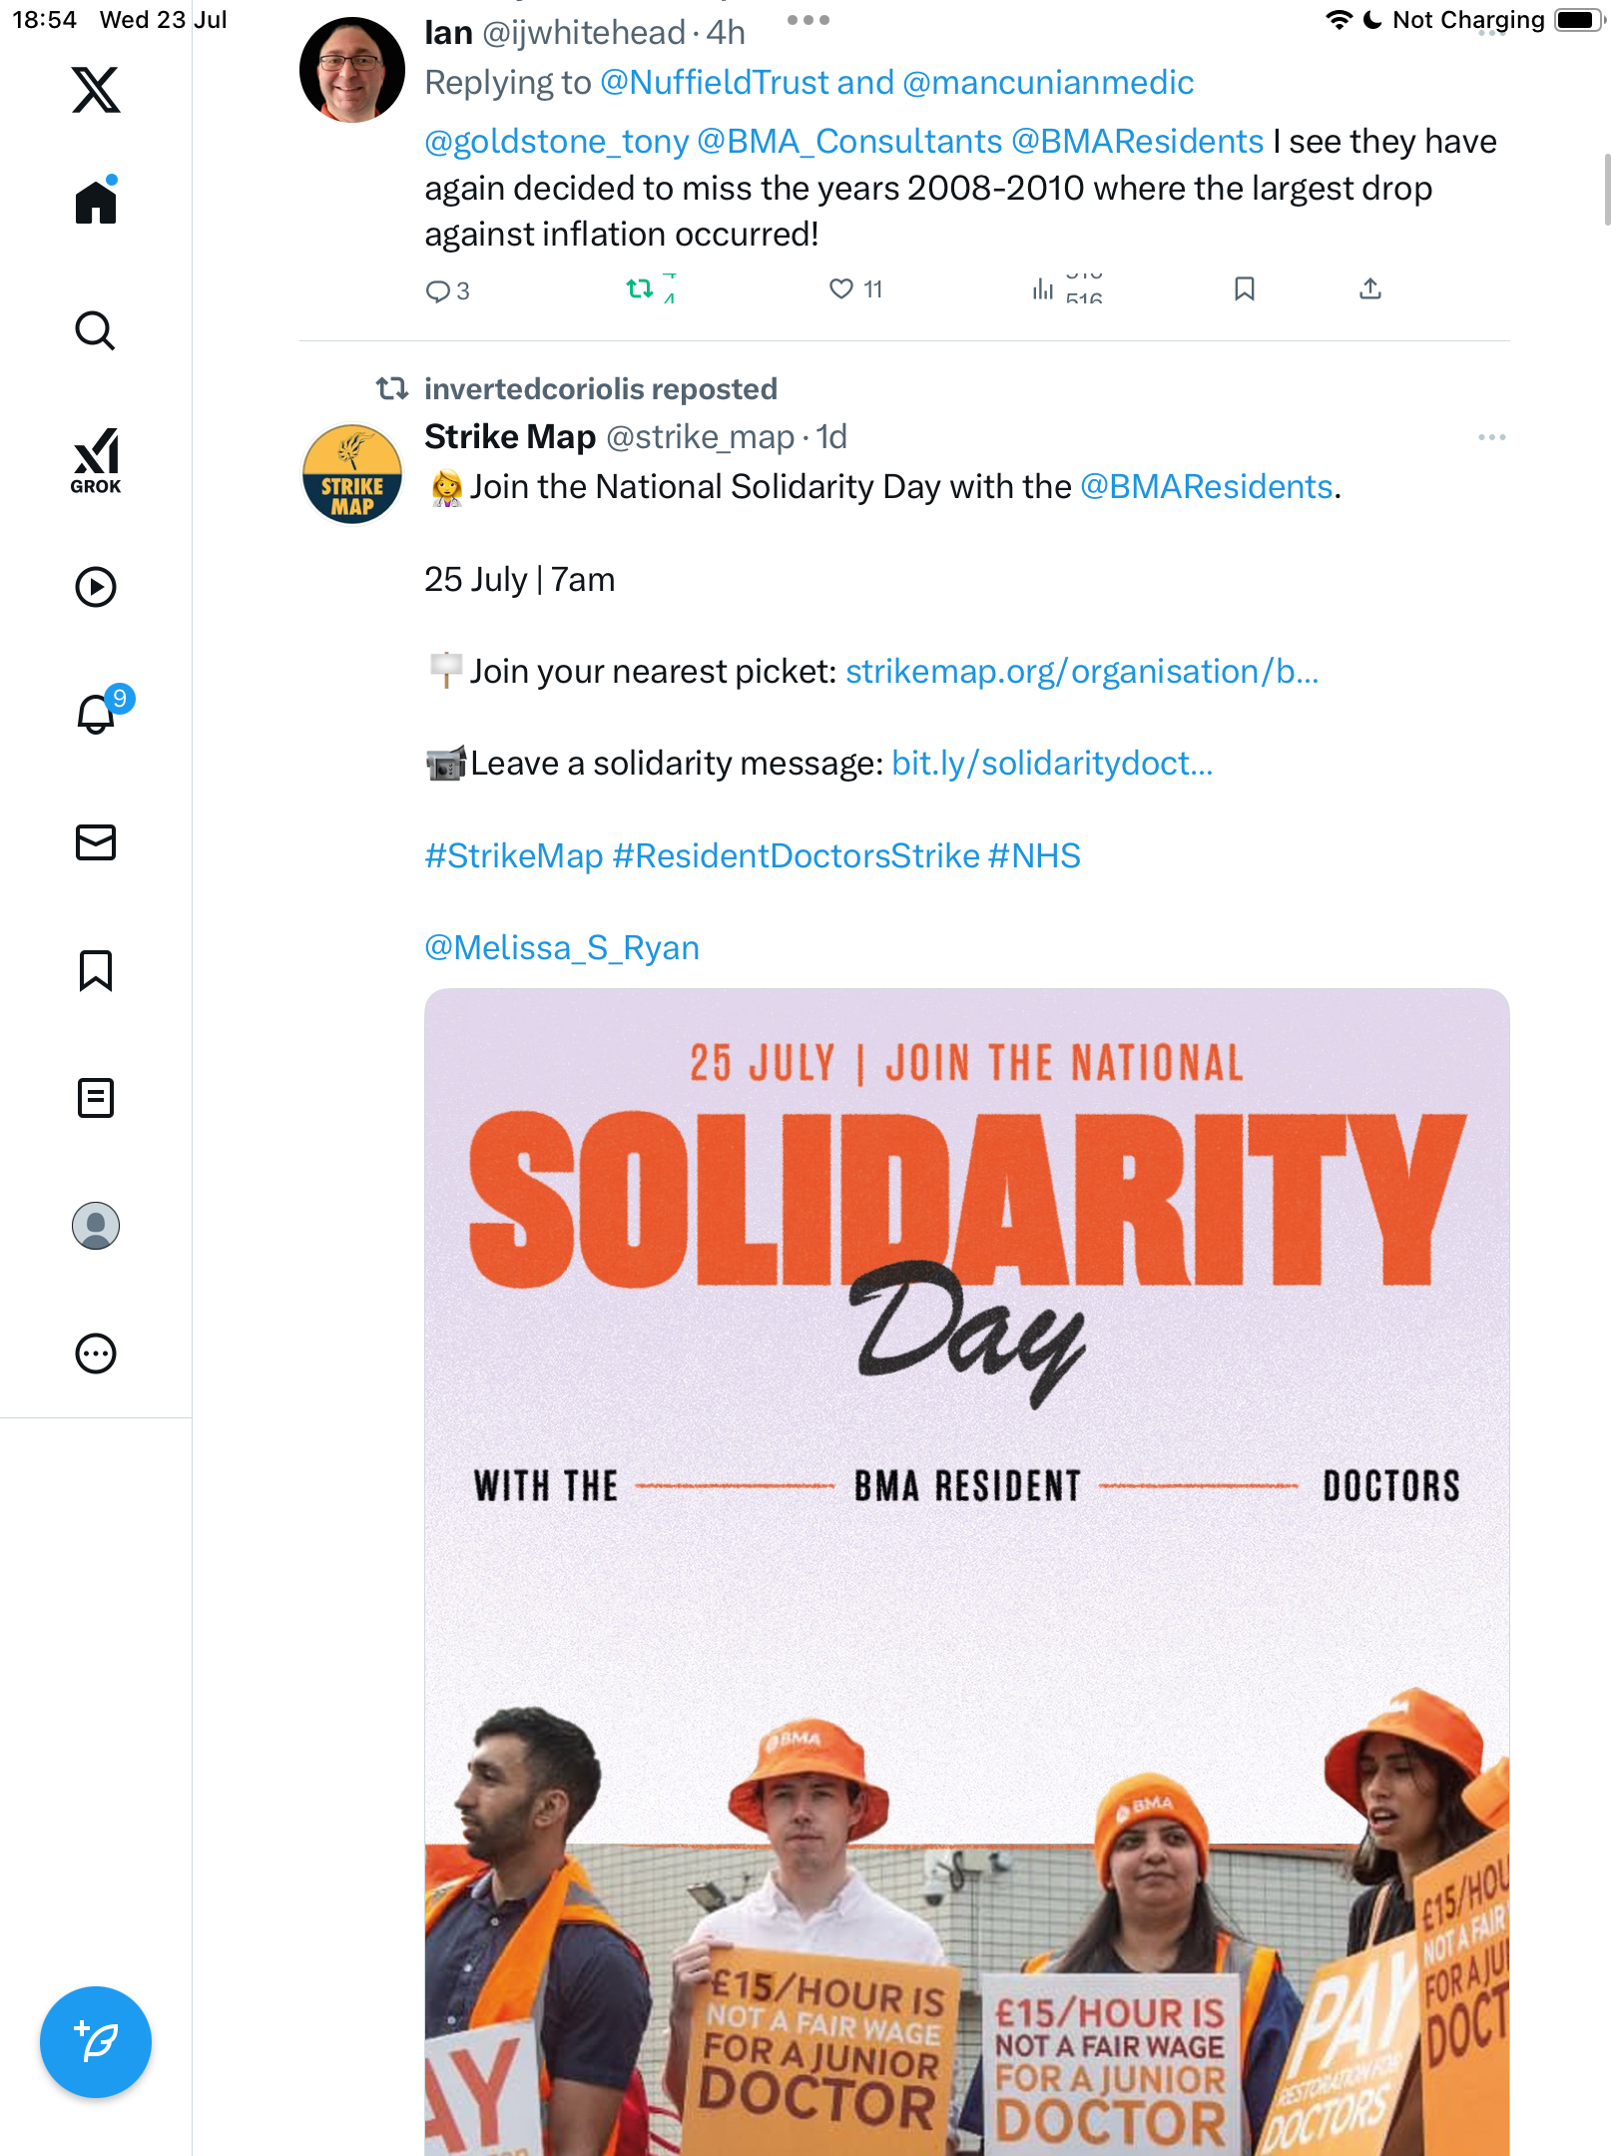Open the Solidarity Day poster image
The width and height of the screenshot is (1617, 2156).
tap(966, 1571)
